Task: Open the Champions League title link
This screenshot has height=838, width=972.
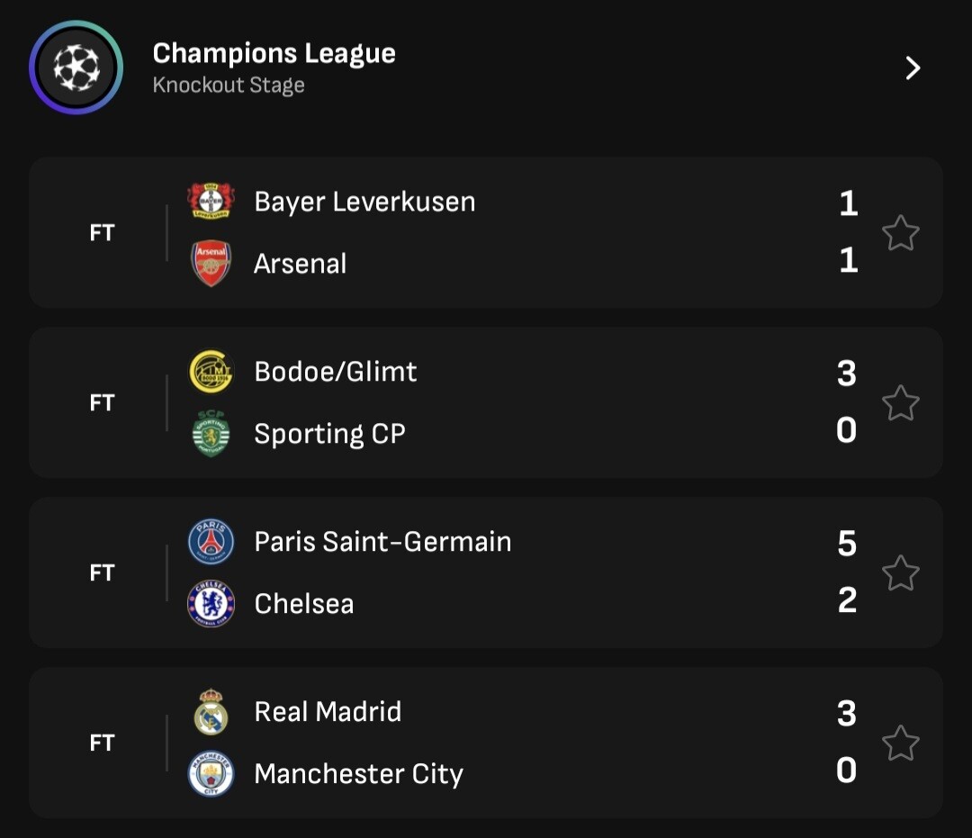Action: click(274, 54)
